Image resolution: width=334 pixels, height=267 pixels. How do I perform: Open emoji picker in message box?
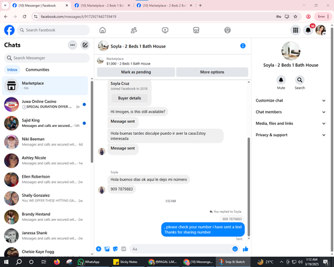[x=235, y=249]
